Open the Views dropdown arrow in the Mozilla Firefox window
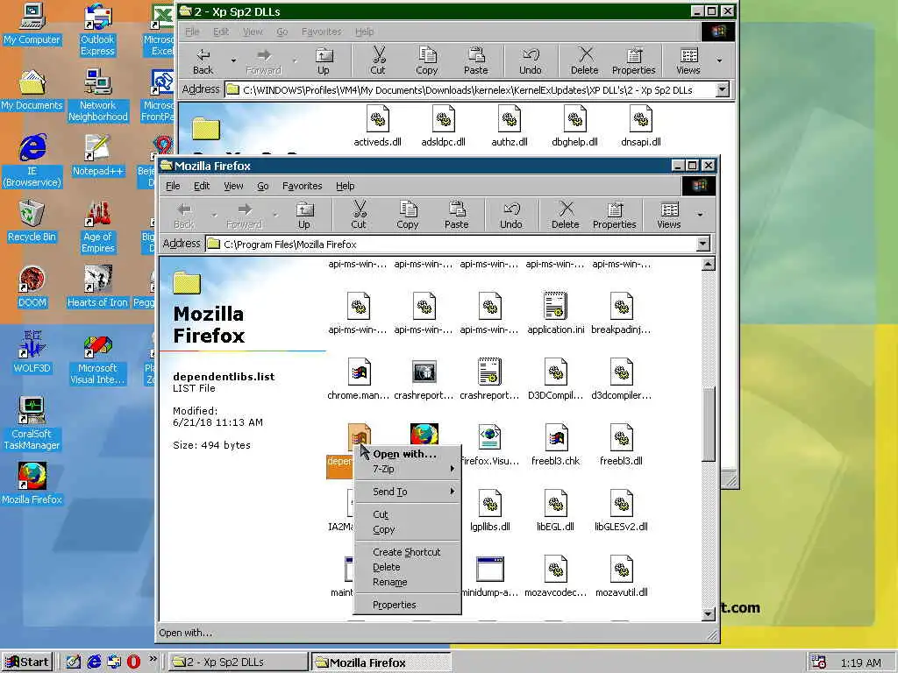Viewport: 898px width, 673px height. 700,215
